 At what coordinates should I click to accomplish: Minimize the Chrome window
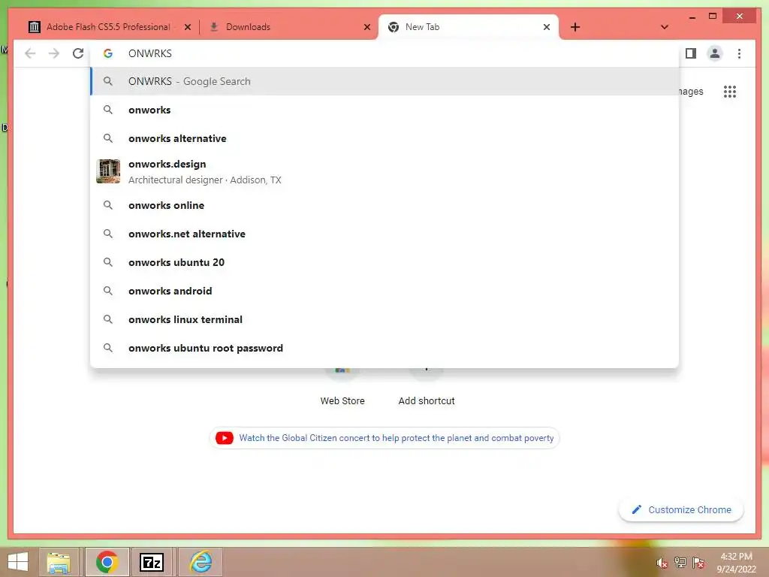692,17
